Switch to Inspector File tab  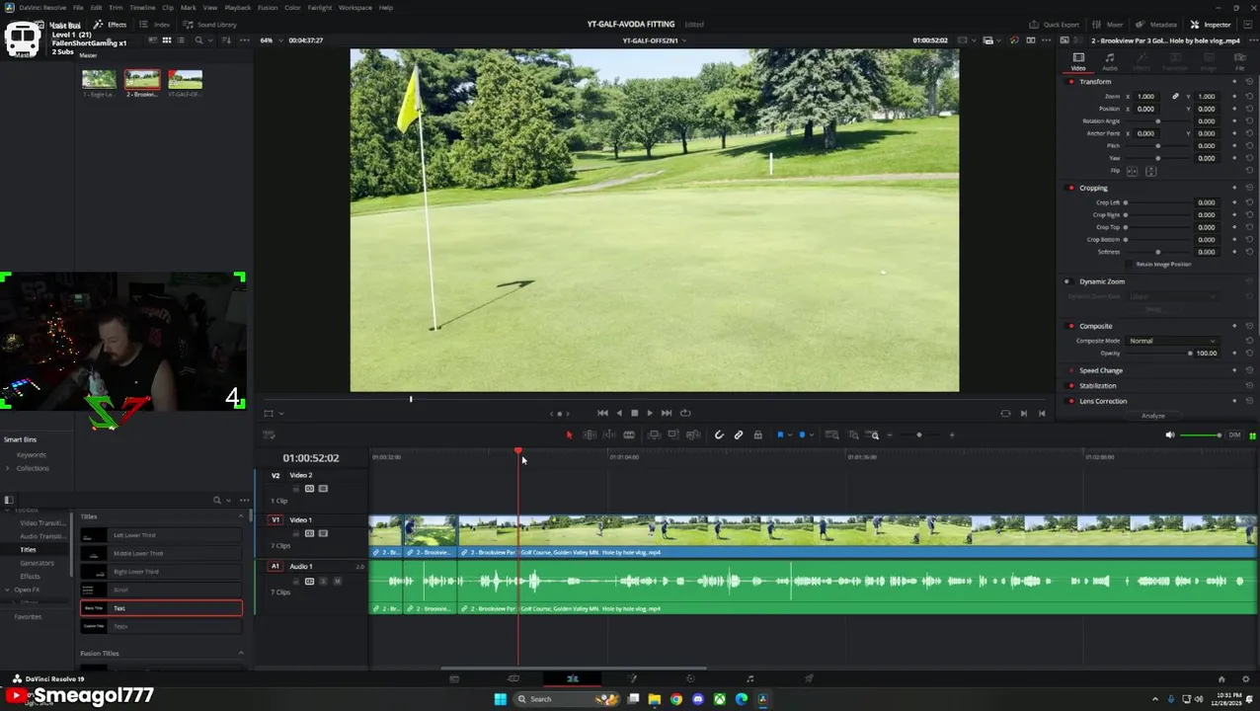pyautogui.click(x=1240, y=61)
